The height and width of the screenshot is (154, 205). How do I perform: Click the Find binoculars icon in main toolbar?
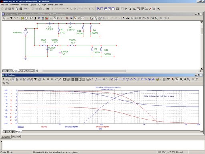pyautogui.click(x=48, y=9)
